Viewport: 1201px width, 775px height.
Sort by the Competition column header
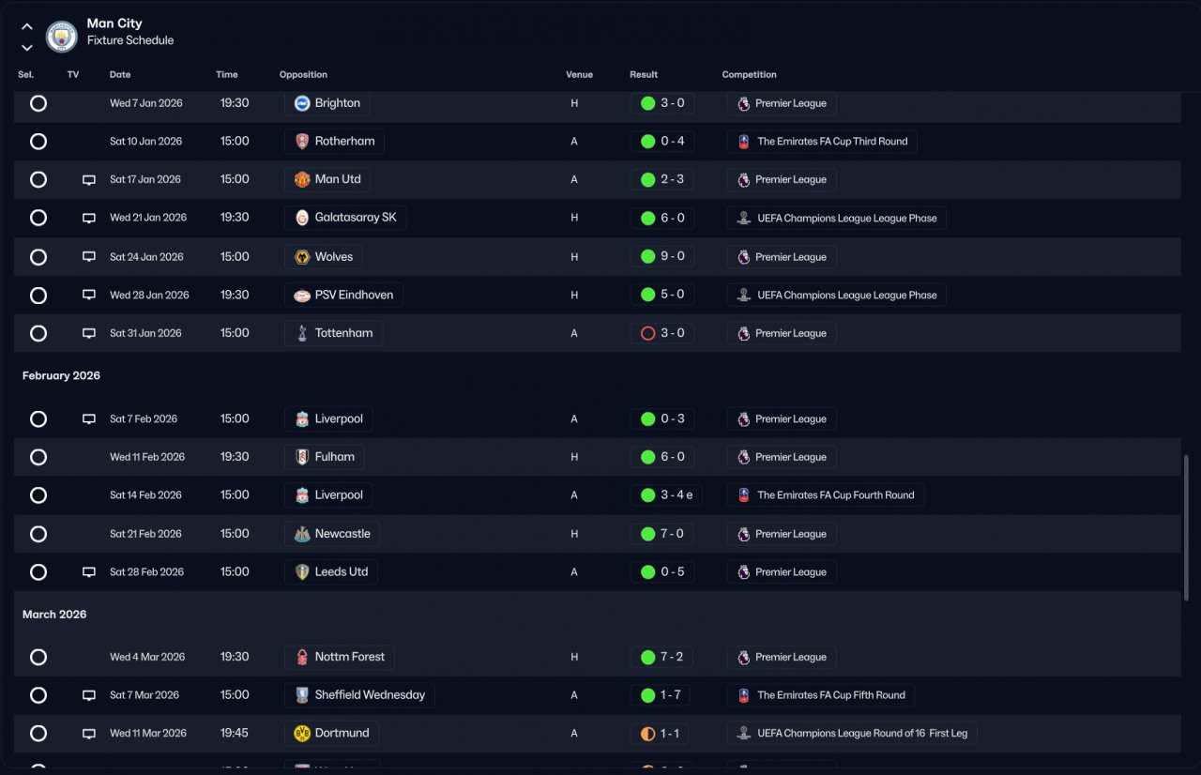[x=750, y=75]
